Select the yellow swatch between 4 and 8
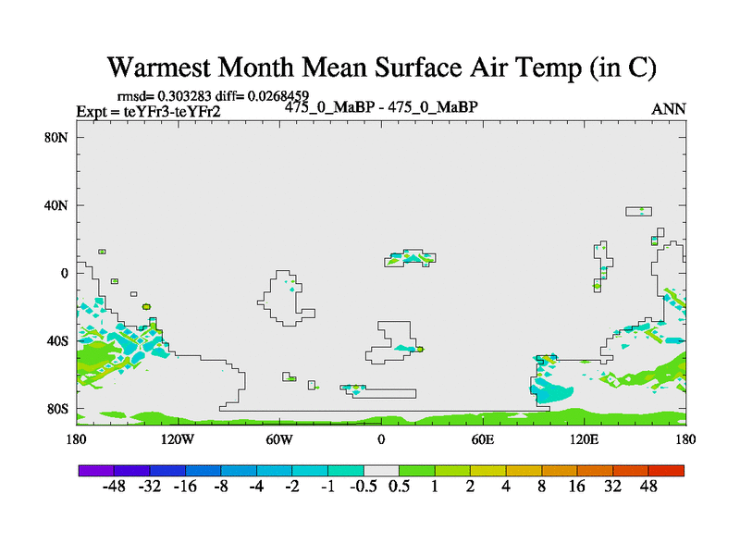 point(524,471)
